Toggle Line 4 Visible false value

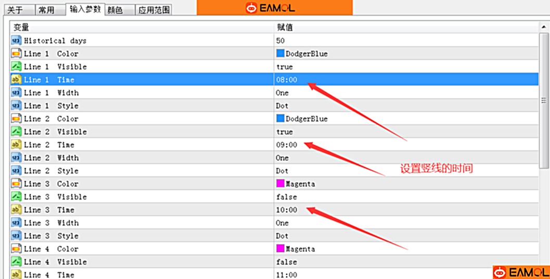[x=287, y=262]
